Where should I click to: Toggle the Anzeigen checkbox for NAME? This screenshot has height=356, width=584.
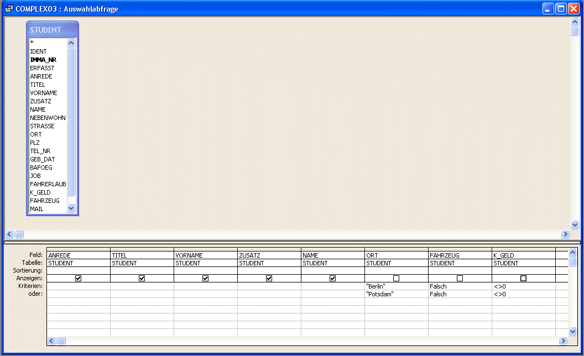point(332,278)
